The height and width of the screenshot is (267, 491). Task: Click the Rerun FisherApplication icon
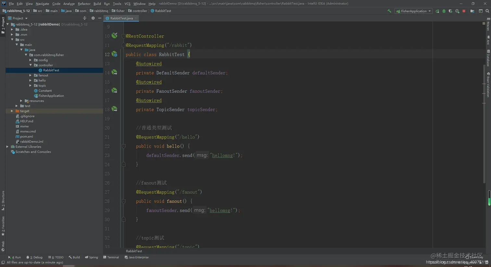437,11
